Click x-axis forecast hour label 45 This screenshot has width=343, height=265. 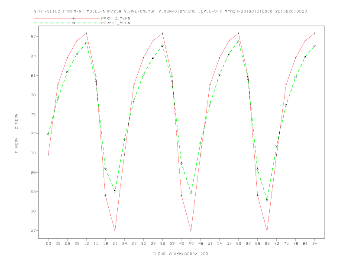click(x=191, y=243)
